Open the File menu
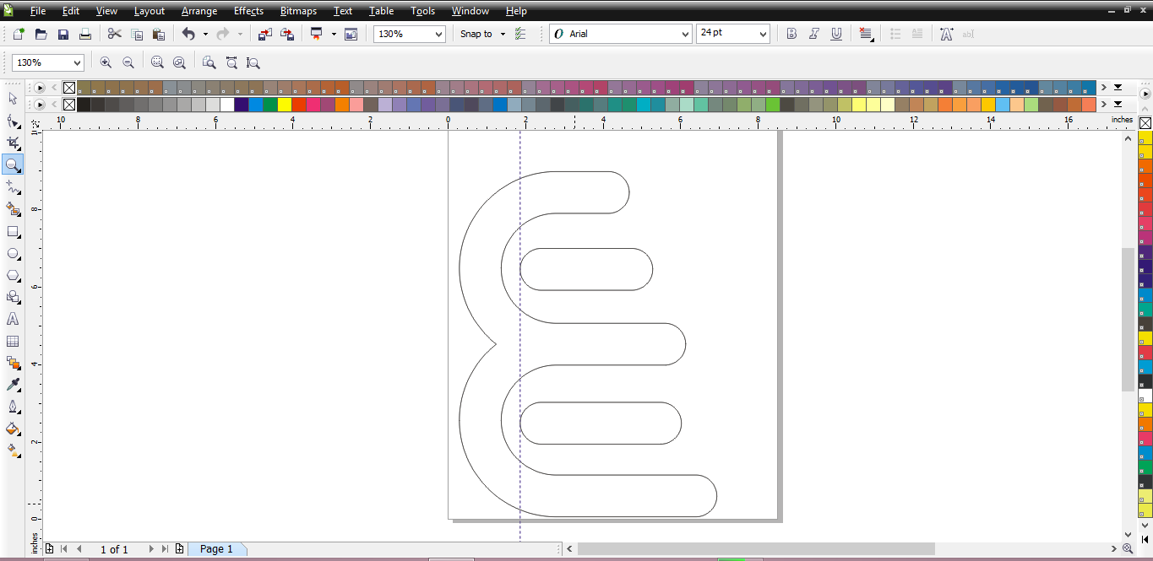This screenshot has height=561, width=1153. point(38,11)
